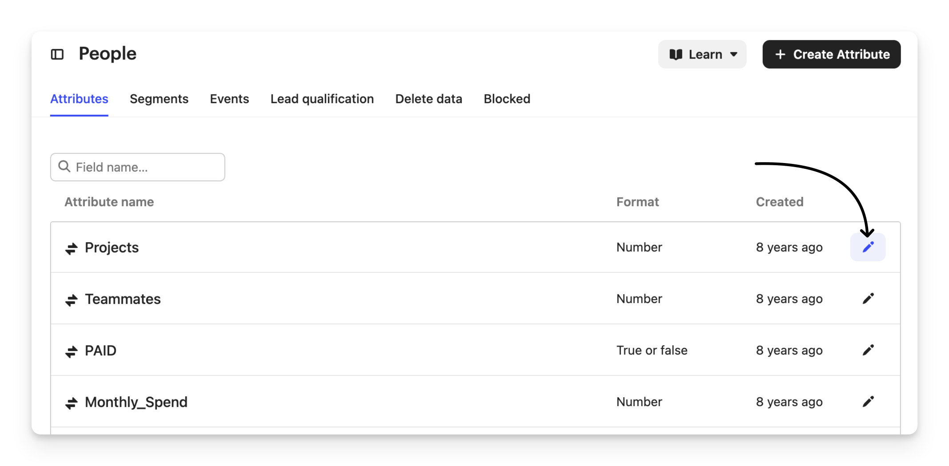Image resolution: width=949 pixels, height=466 pixels.
Task: Toggle the sidebar panel icon beside People
Action: click(57, 55)
